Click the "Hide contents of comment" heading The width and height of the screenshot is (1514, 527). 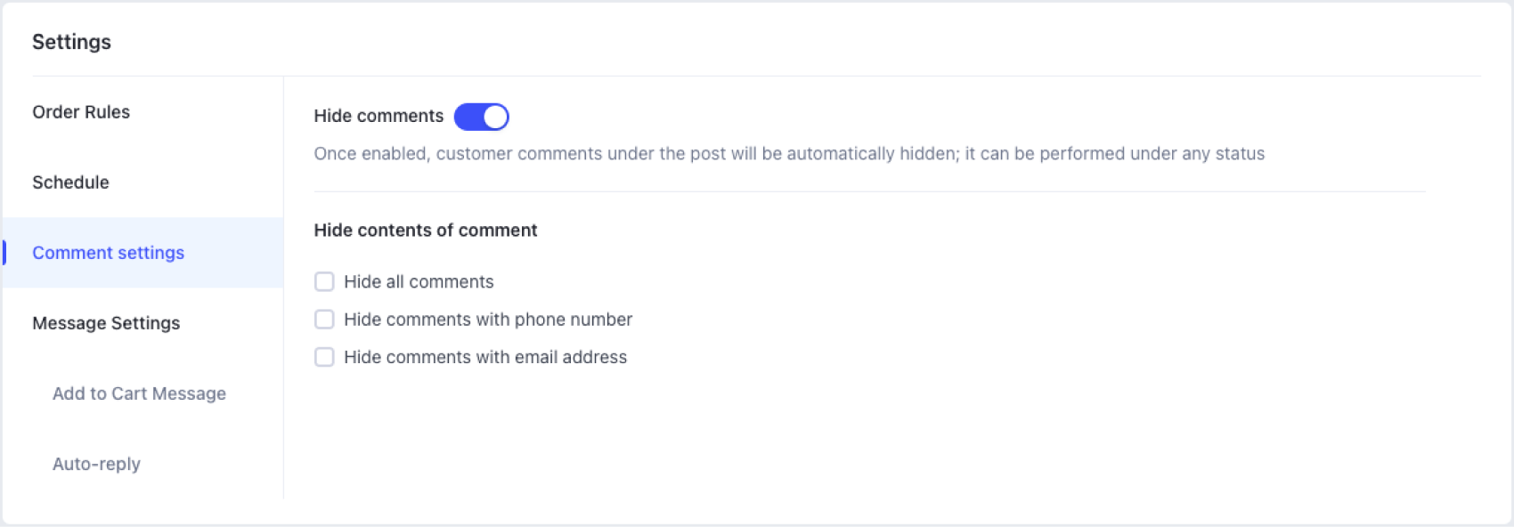tap(426, 231)
